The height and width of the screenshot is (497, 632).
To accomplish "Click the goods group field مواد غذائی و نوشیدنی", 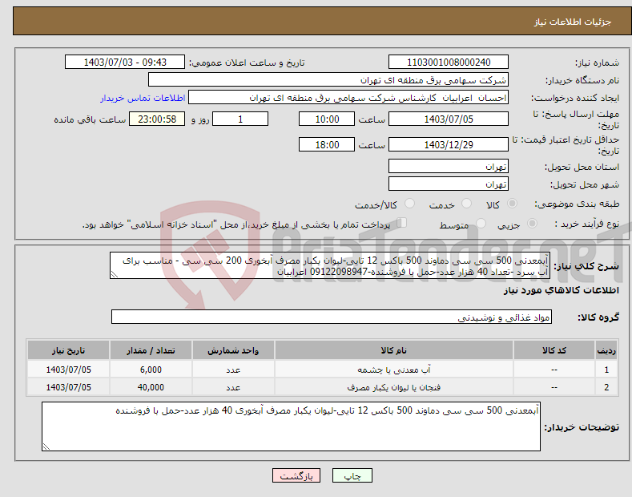I will (332, 317).
